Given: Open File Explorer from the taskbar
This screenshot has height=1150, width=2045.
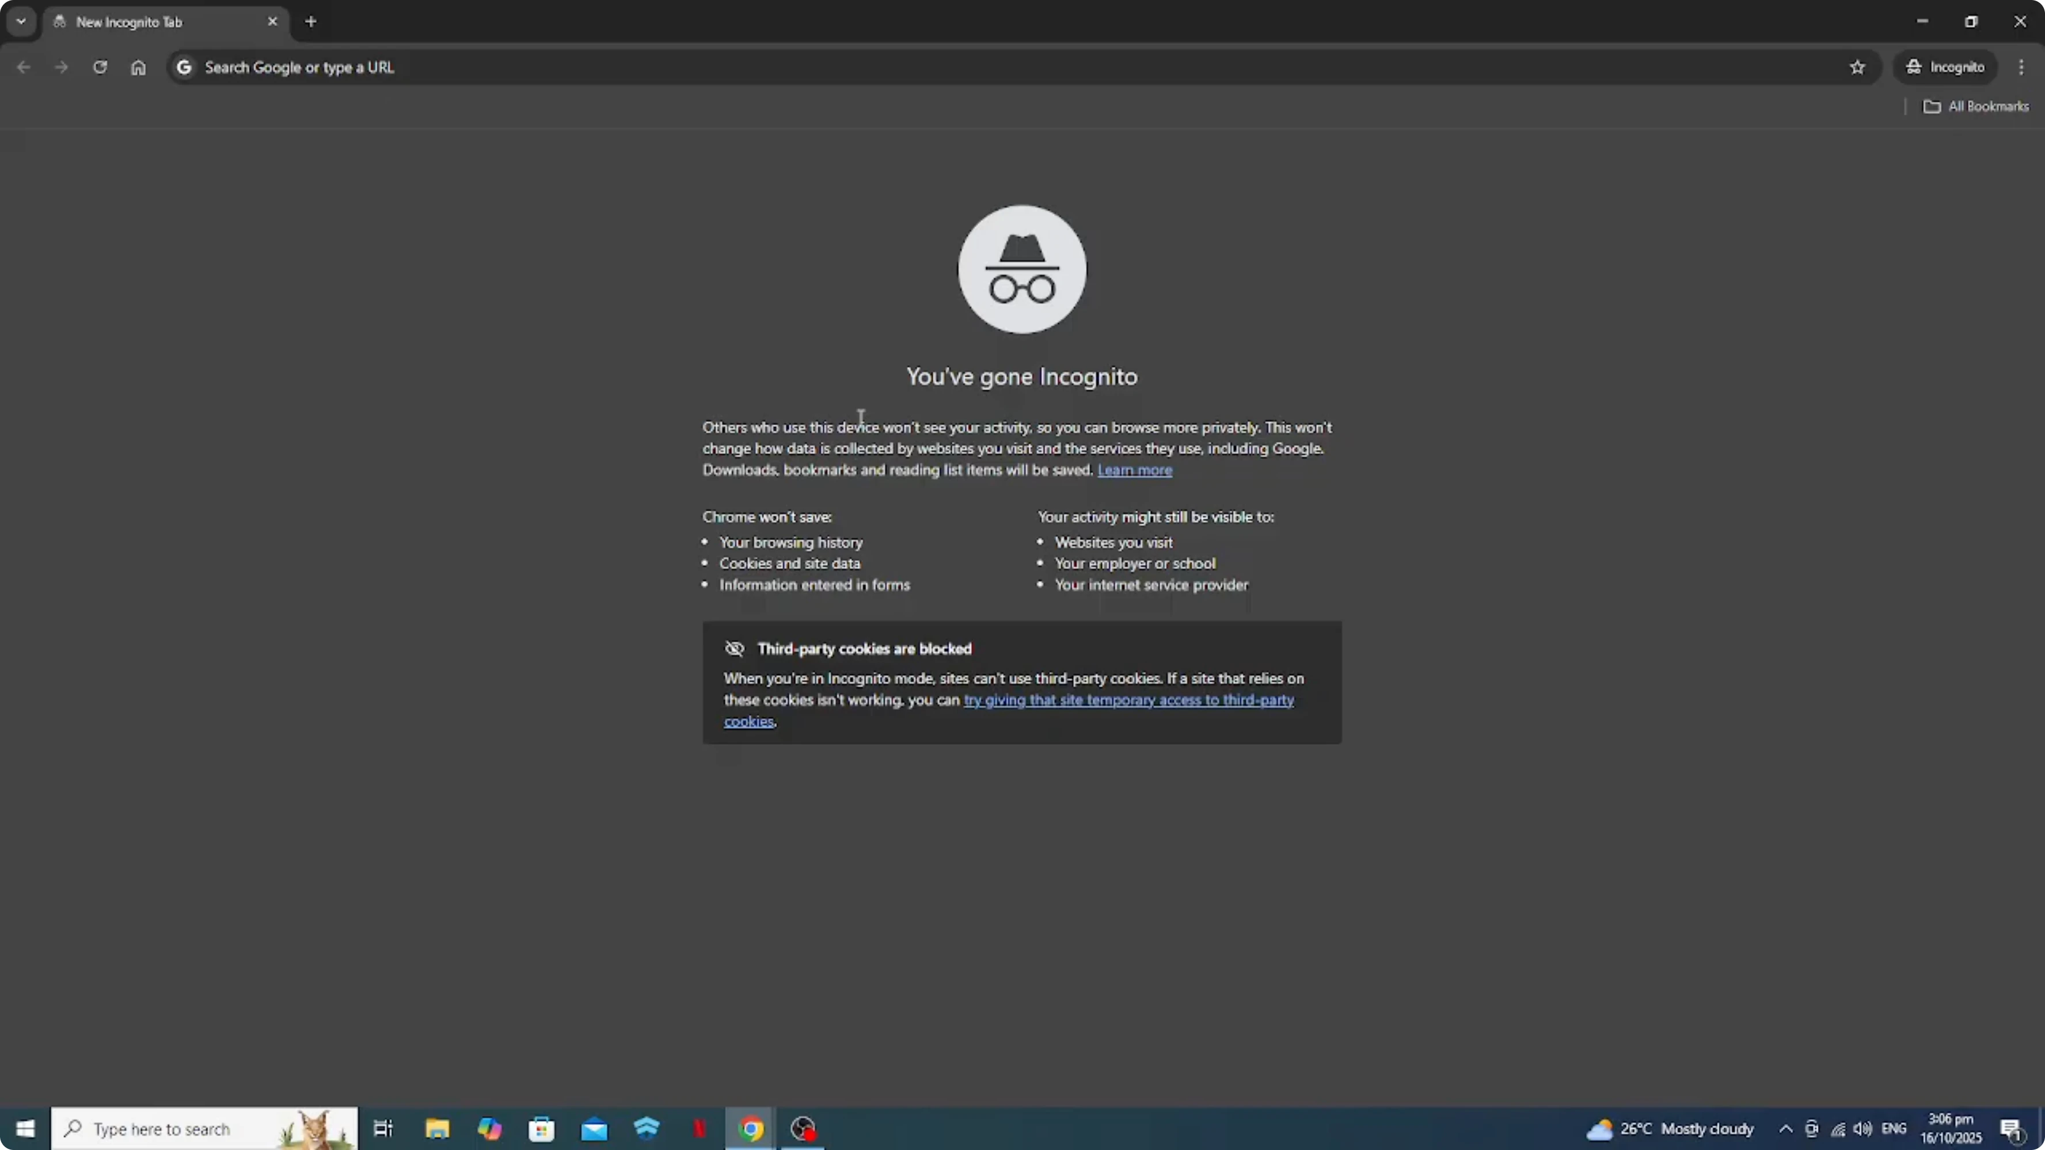Looking at the screenshot, I should pos(436,1129).
